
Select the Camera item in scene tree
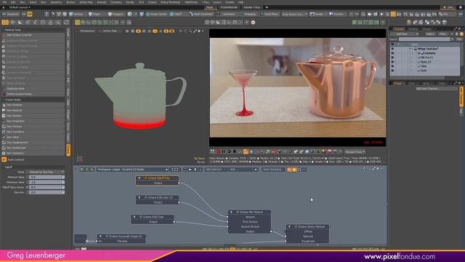pos(429,53)
